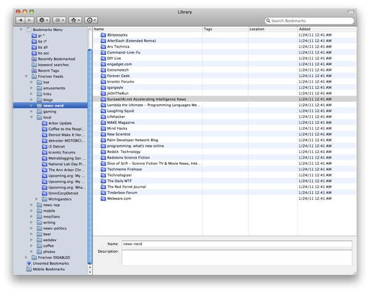Sort by the Added column header
The image size is (370, 293).
pyautogui.click(x=327, y=29)
